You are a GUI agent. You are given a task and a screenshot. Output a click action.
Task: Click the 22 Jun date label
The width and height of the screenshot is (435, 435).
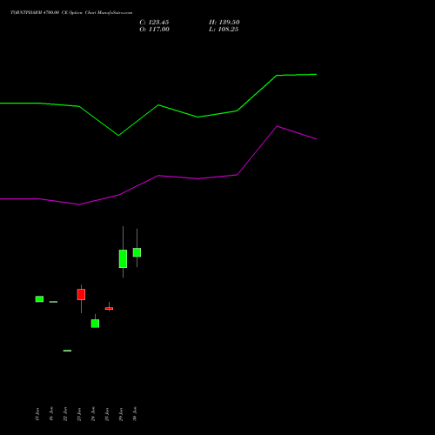click(65, 414)
